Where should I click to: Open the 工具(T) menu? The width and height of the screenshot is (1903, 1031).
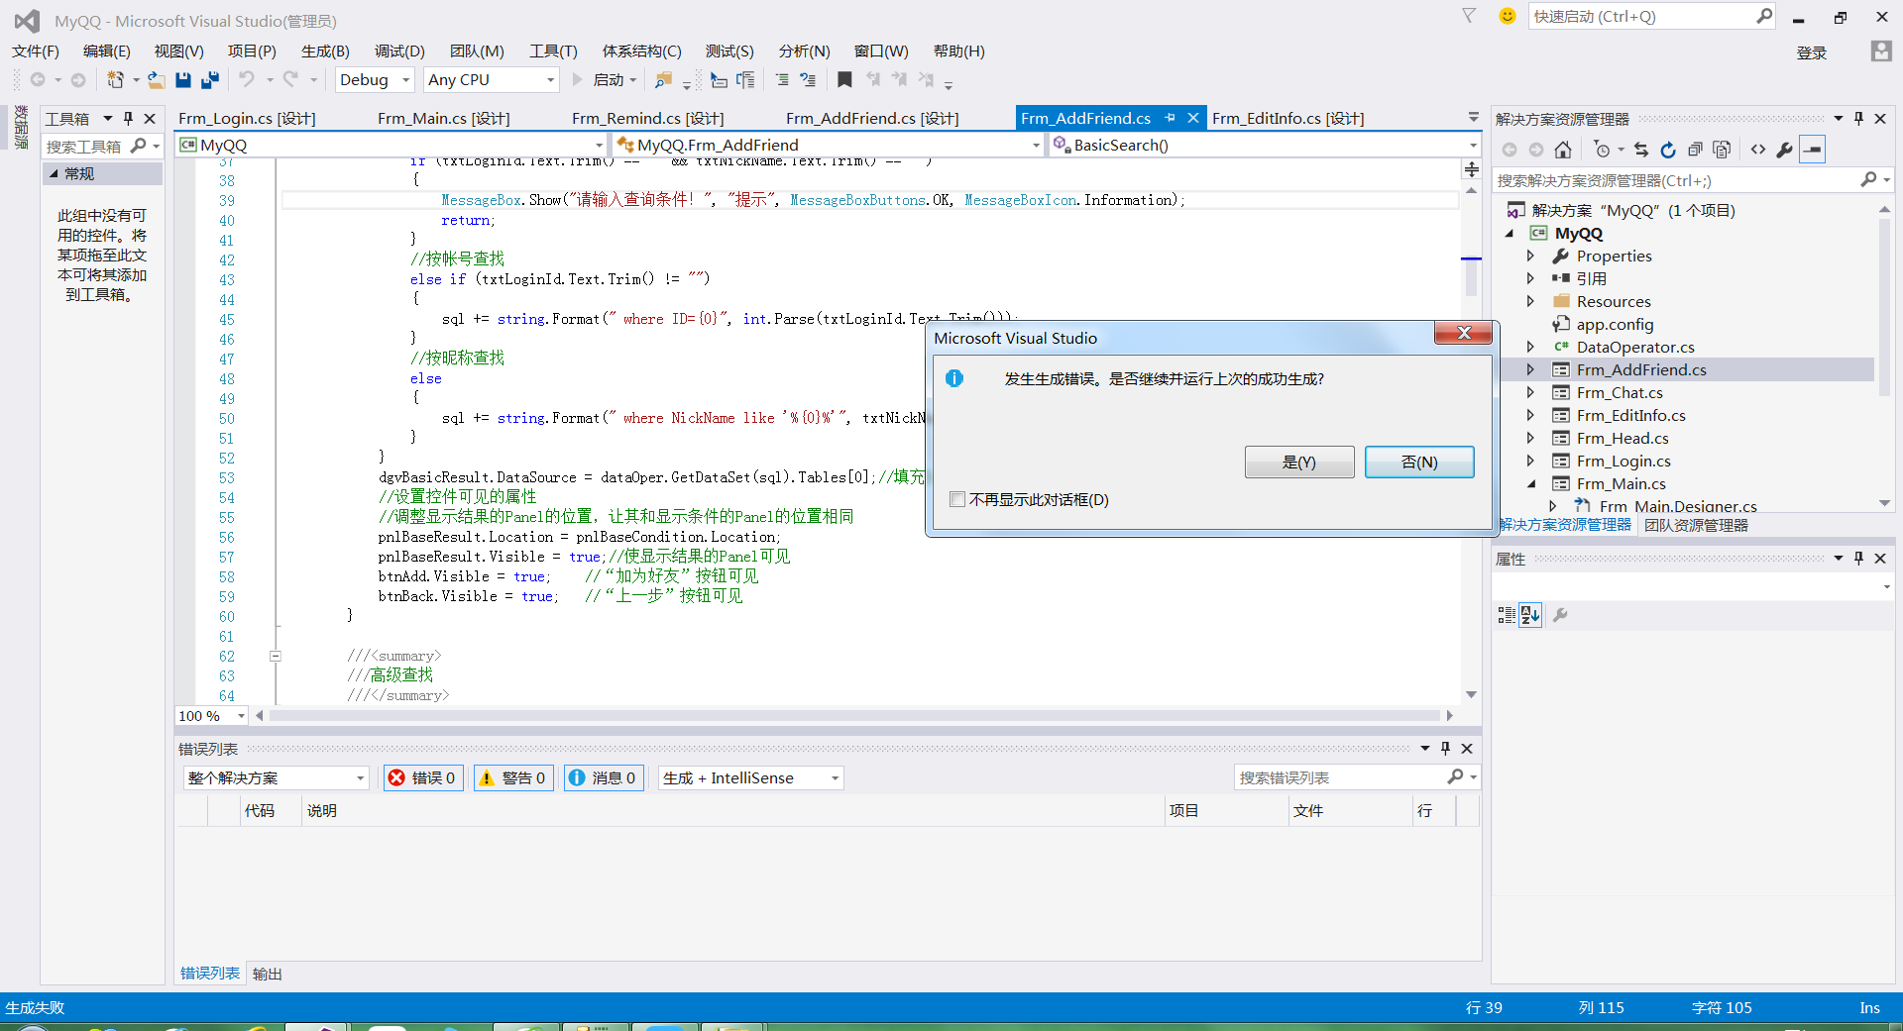click(x=553, y=51)
